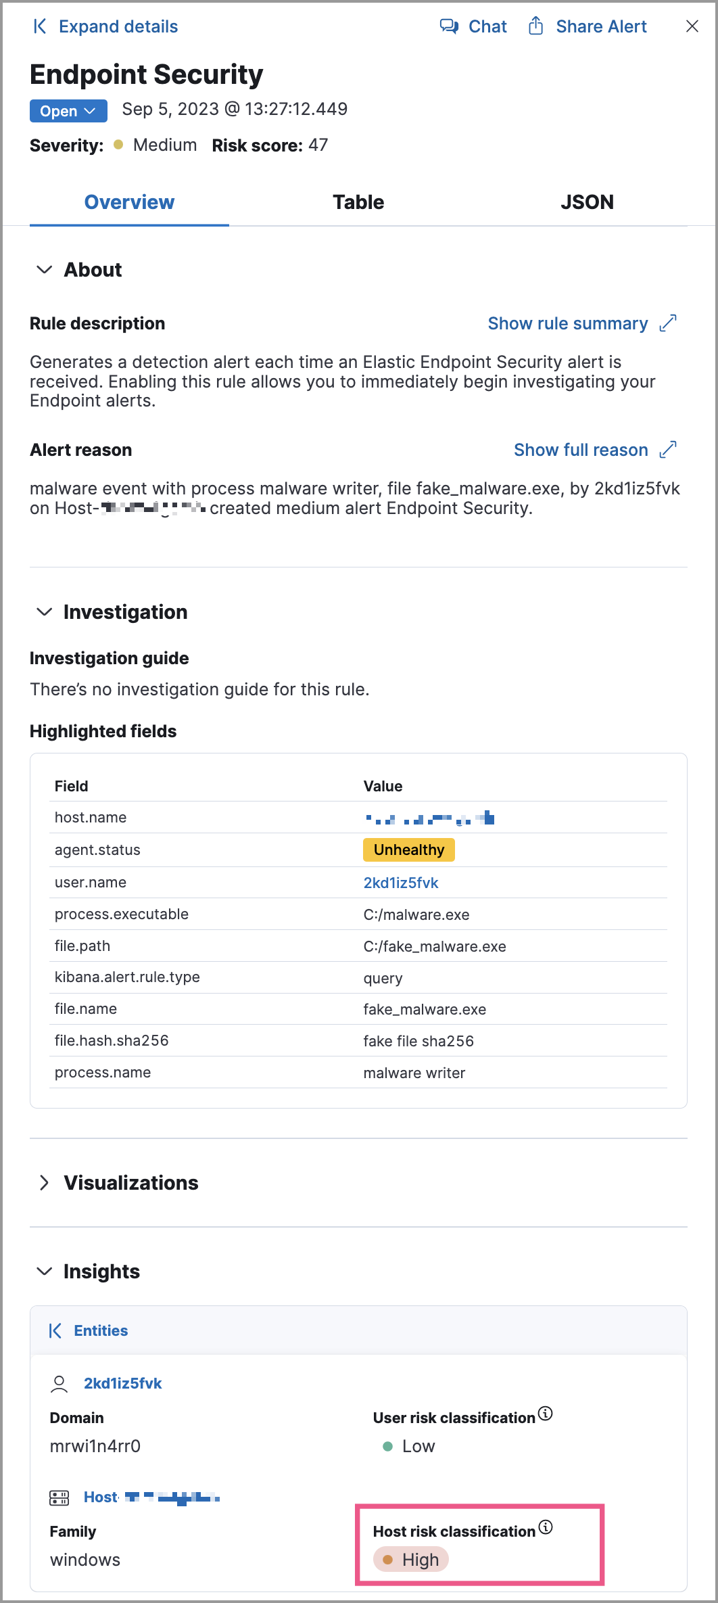Click the user avatar icon beside 2kd1iz5fvk
The image size is (718, 1603).
(x=60, y=1383)
